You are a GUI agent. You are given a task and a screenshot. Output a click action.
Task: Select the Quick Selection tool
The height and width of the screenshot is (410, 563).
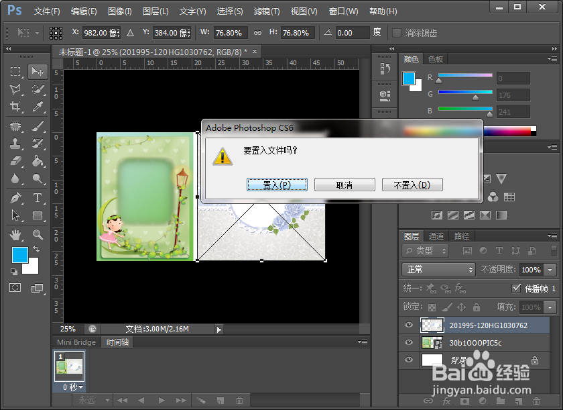click(38, 89)
